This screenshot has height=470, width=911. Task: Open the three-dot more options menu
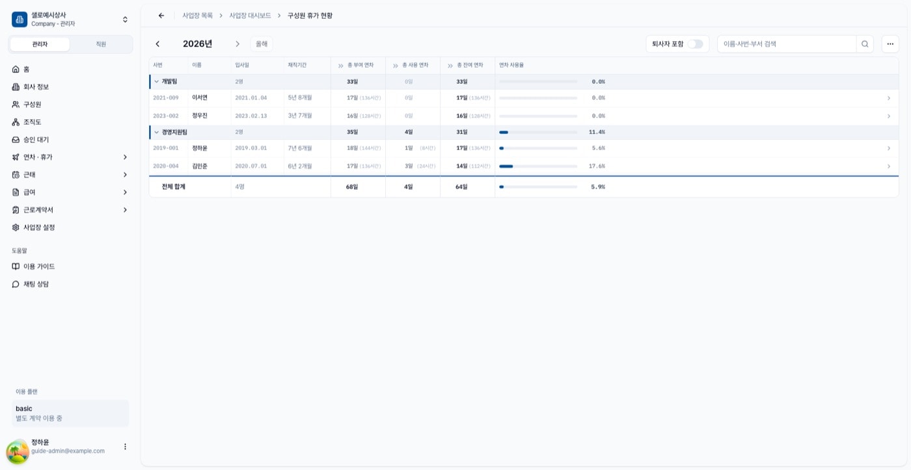point(890,44)
